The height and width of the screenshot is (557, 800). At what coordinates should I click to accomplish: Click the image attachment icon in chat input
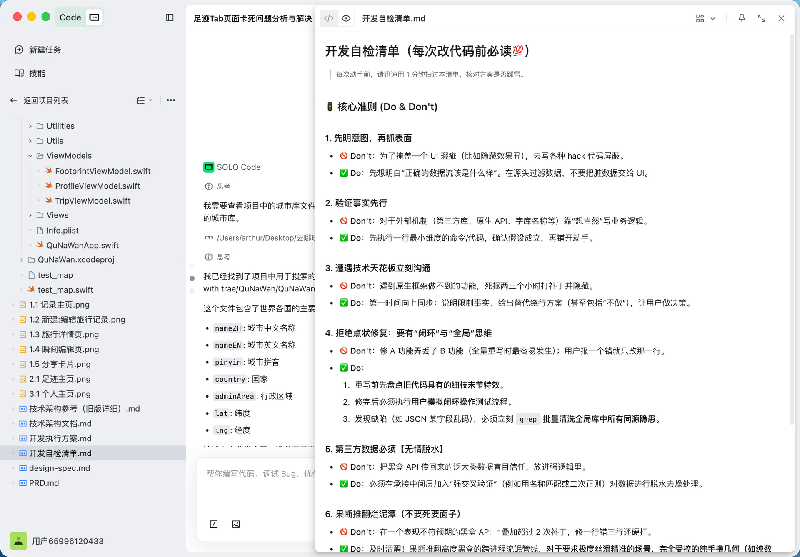click(236, 524)
